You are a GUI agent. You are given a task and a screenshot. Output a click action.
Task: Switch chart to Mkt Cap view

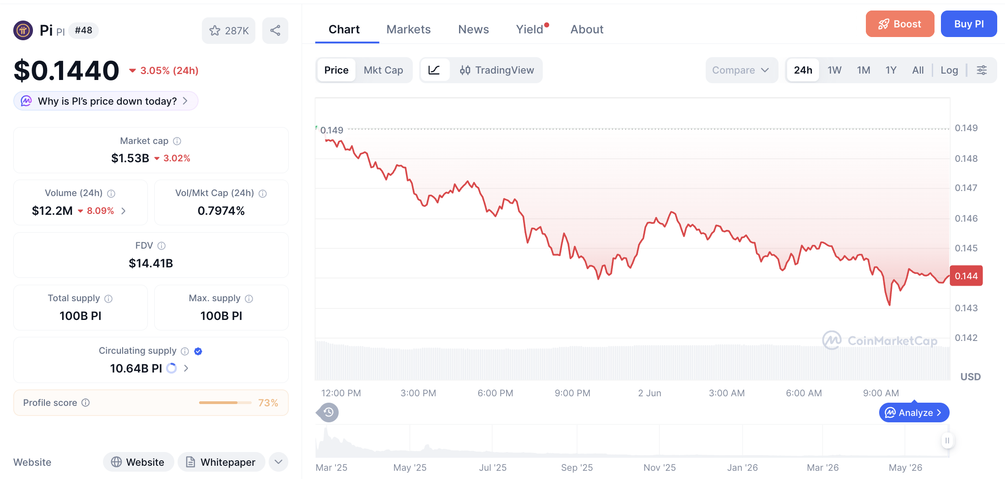[x=384, y=70]
